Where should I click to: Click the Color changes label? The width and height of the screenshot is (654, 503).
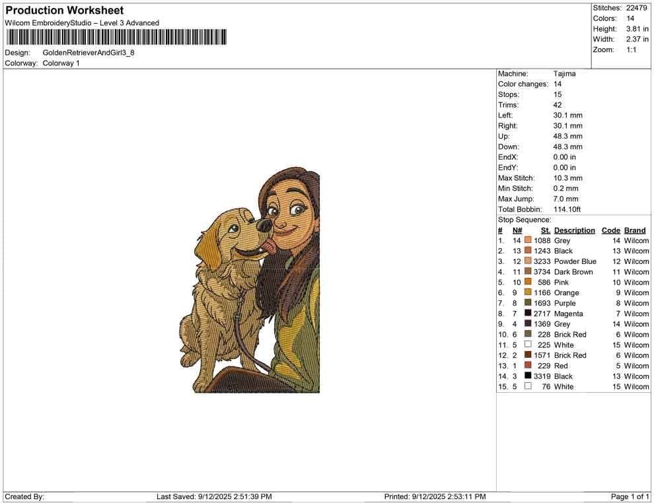coord(523,84)
